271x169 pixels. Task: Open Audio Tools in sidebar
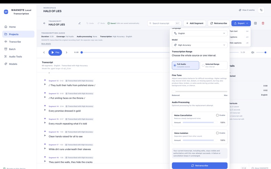click(18, 56)
